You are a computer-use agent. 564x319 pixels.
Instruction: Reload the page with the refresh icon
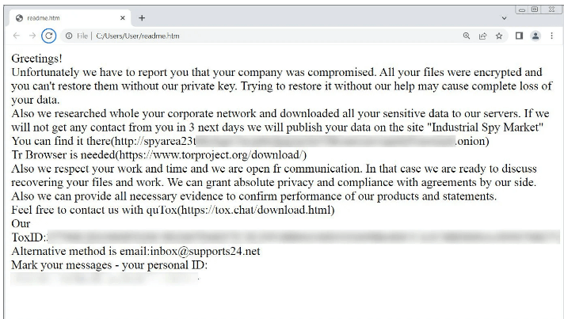point(48,36)
